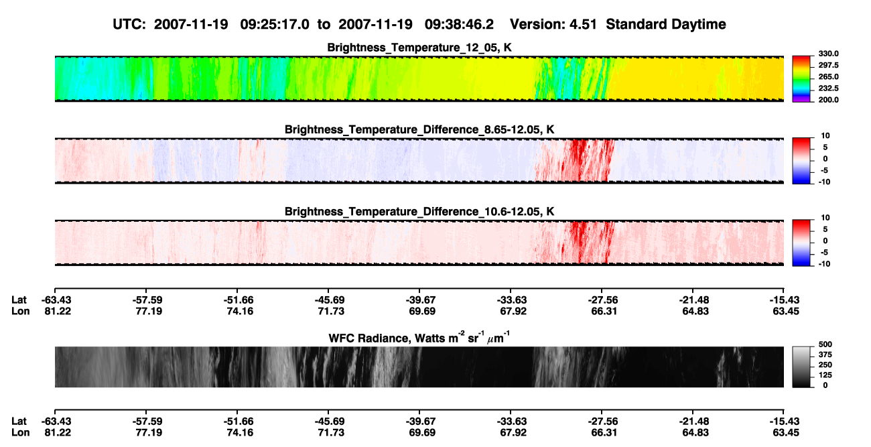This screenshot has height=447, width=871.
Task: Click the 250 value on WFC colorbar
Action: [826, 365]
